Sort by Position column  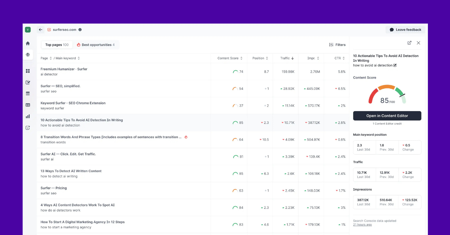pos(260,58)
